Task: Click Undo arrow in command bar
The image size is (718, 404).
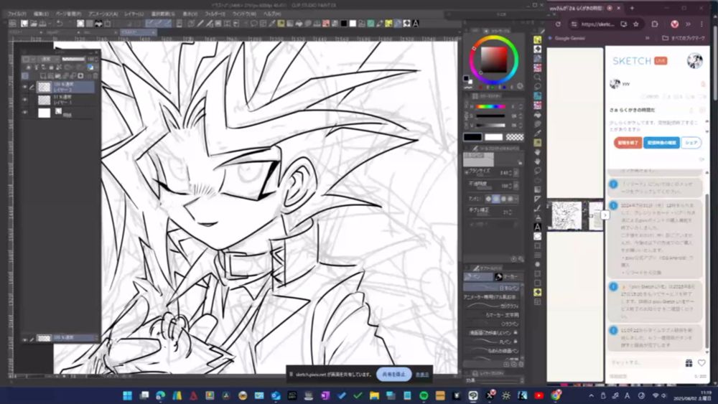Action: tap(60, 24)
